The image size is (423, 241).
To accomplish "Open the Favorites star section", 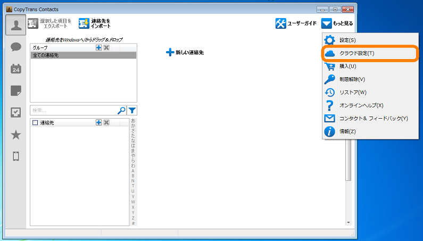I will tap(16, 135).
